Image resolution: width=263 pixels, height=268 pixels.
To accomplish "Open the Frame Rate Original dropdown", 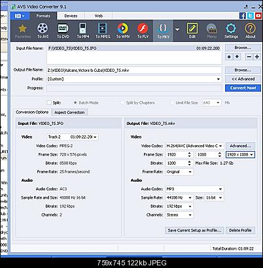I will tap(179, 172).
